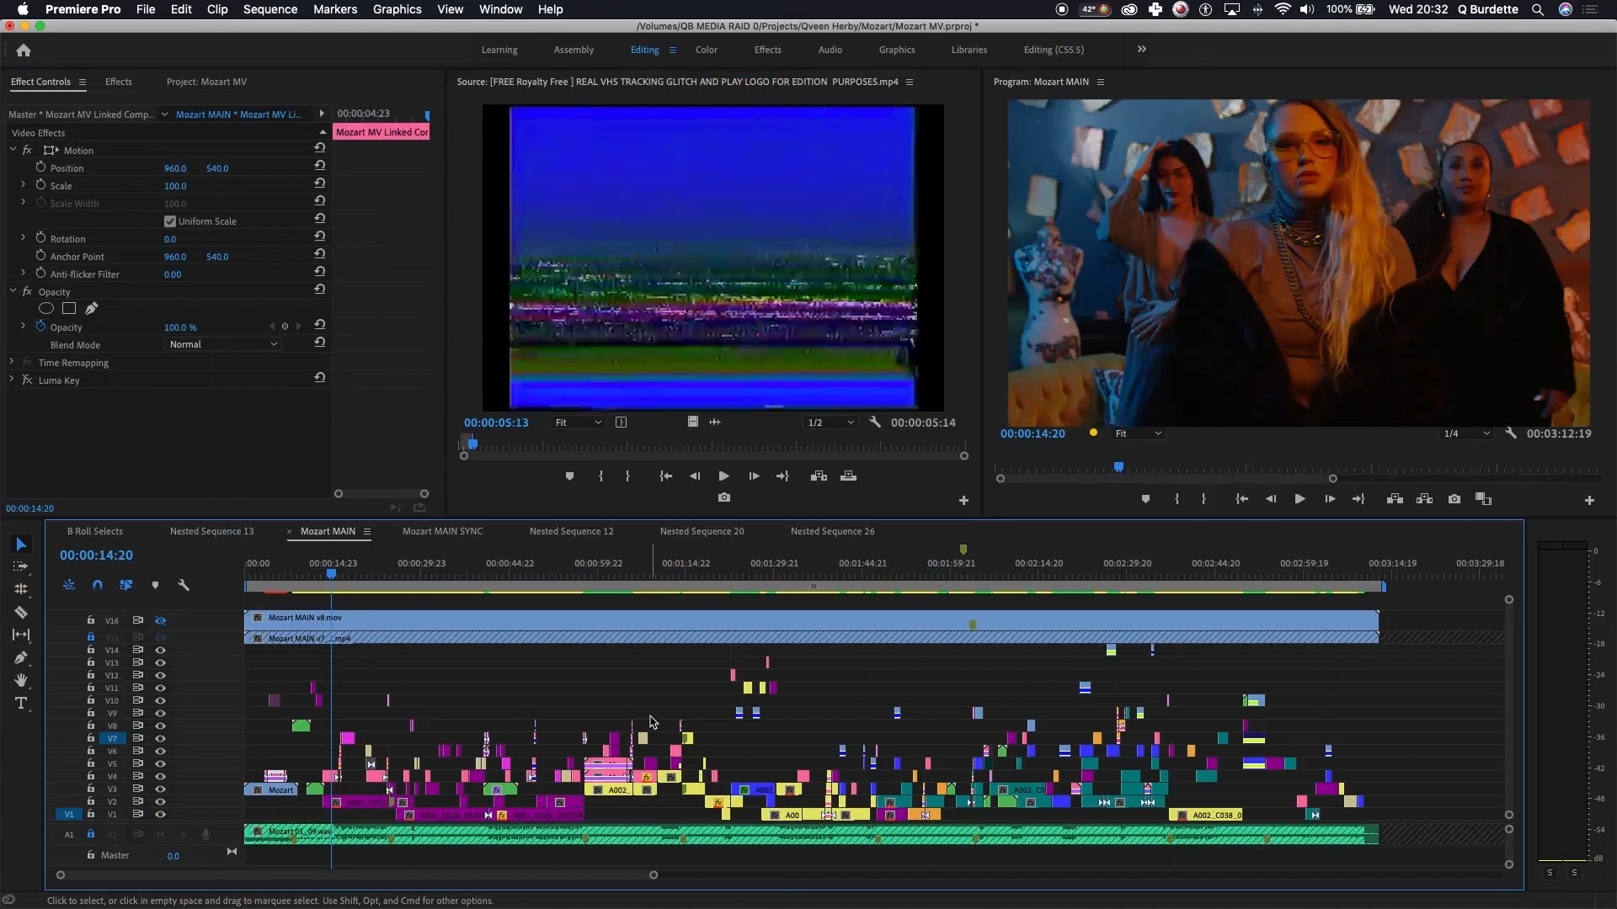1617x909 pixels.
Task: Expand Luma Key effect
Action: (x=12, y=380)
